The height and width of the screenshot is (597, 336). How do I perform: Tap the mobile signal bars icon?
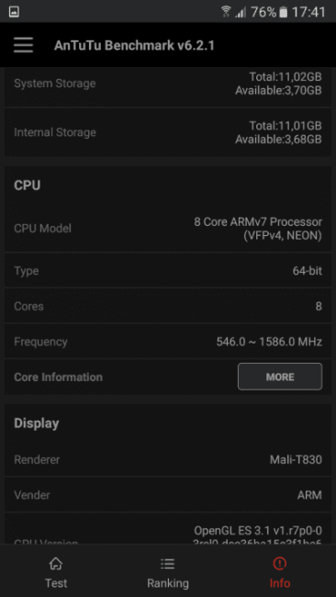click(x=241, y=12)
